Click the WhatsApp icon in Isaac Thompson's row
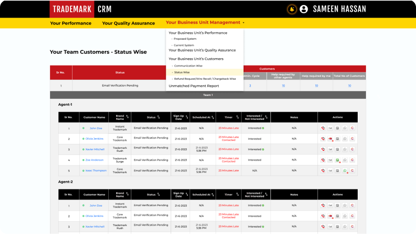This screenshot has width=416, height=234. click(x=345, y=171)
